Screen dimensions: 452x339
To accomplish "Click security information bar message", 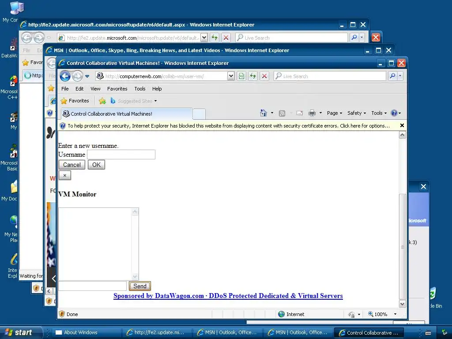I will (x=228, y=126).
